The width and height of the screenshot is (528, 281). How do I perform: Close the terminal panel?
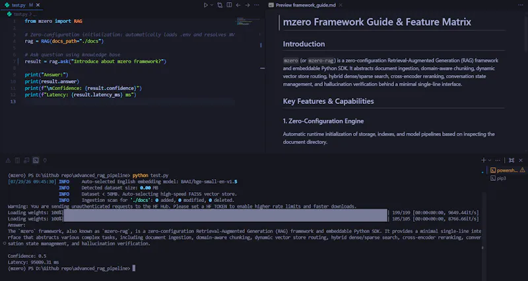click(521, 160)
